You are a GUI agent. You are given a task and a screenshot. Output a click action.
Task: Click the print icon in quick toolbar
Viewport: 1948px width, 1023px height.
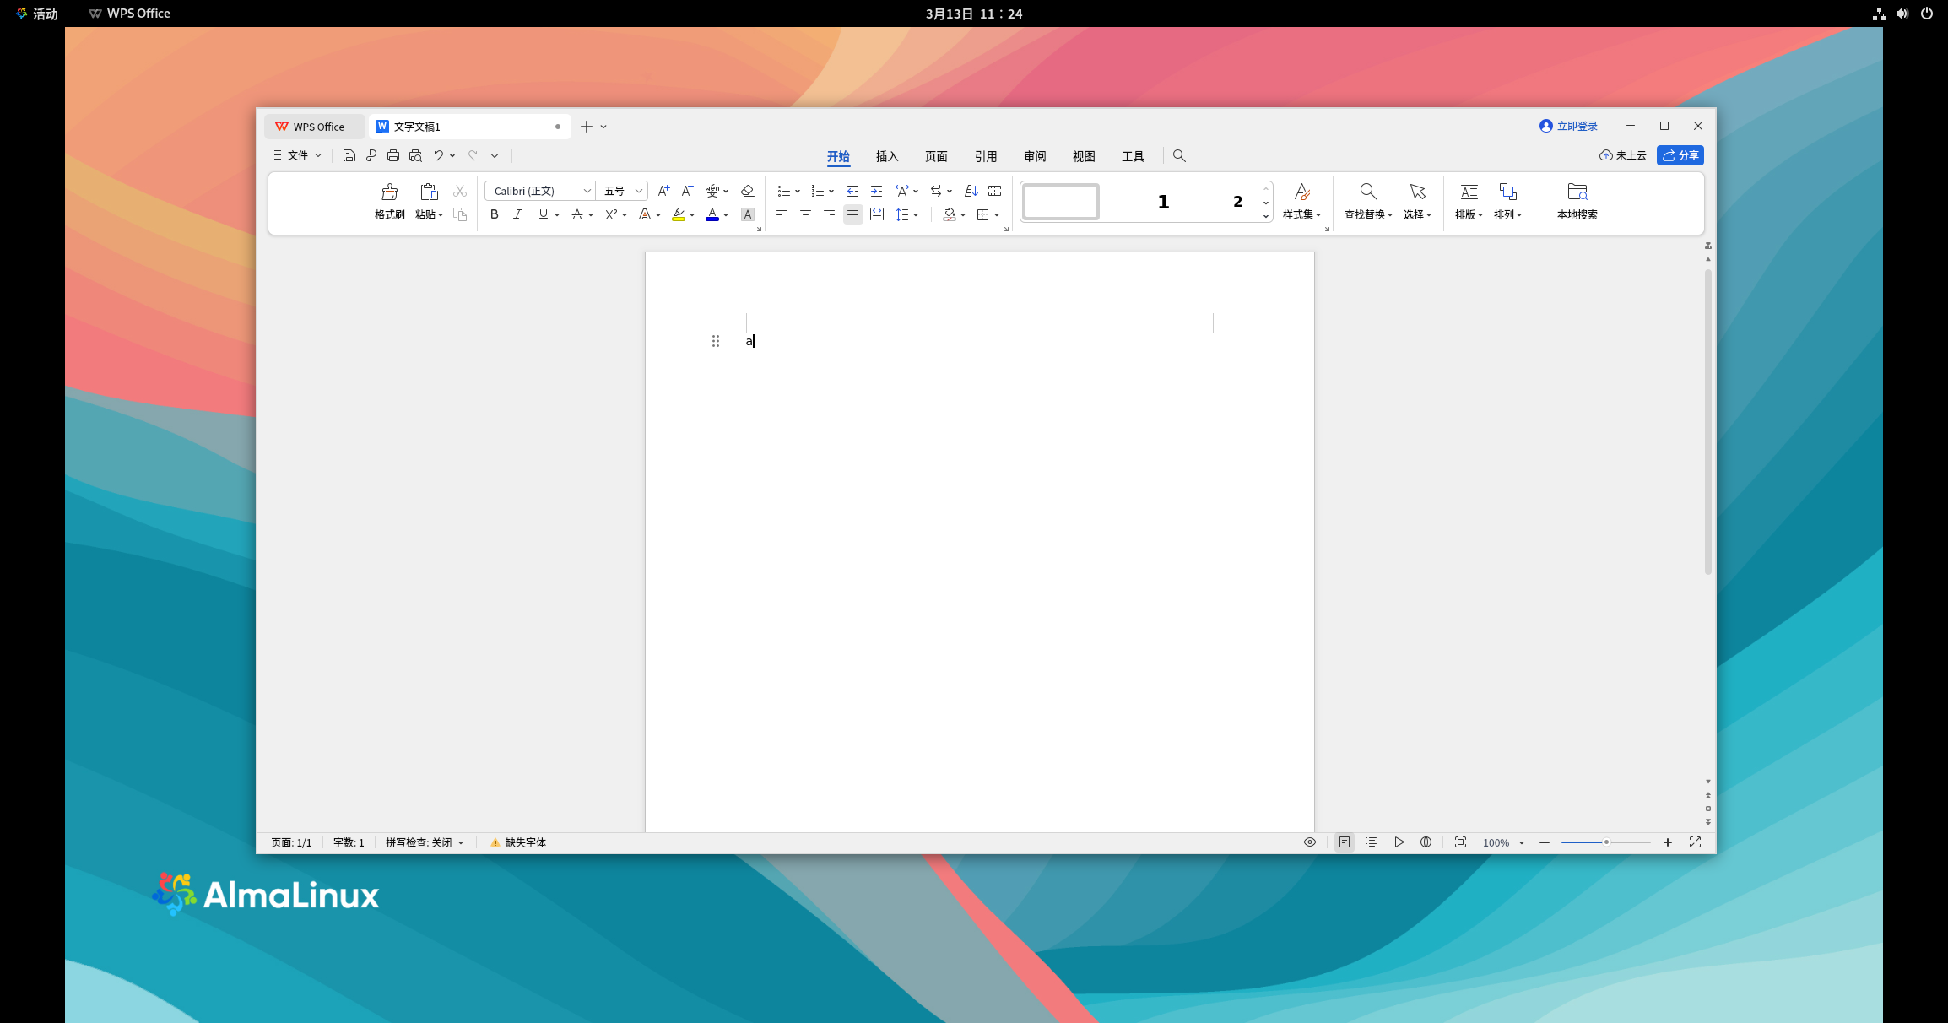393,155
